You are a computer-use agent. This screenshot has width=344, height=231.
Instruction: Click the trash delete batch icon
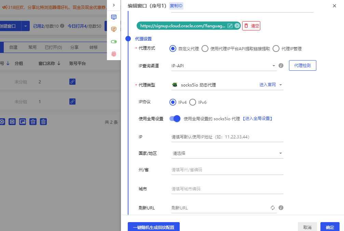[43, 122]
